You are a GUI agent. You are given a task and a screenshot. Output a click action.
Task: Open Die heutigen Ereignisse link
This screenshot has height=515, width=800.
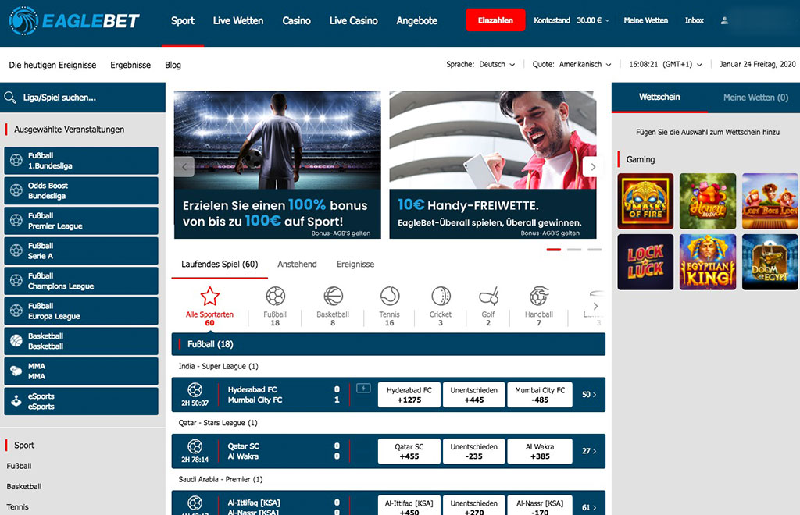[x=52, y=65]
